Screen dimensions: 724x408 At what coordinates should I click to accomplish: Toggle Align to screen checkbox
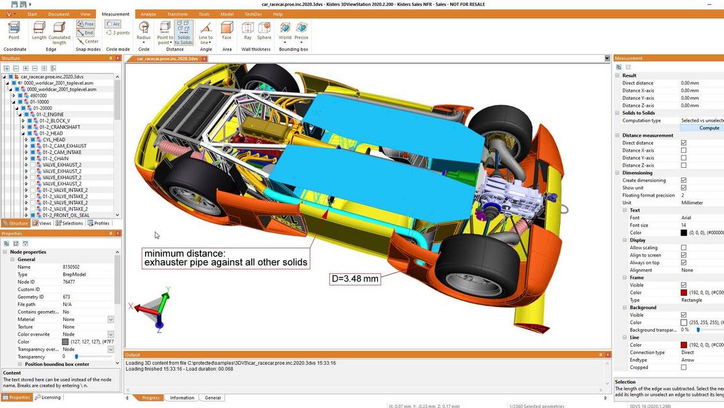point(684,255)
